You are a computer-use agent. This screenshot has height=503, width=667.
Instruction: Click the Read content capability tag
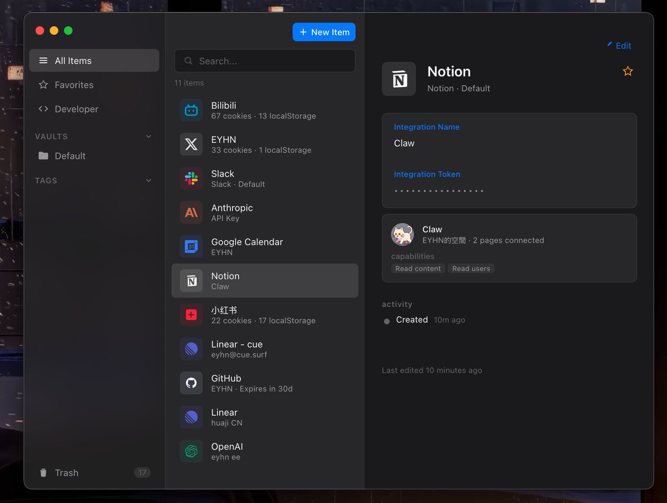418,269
